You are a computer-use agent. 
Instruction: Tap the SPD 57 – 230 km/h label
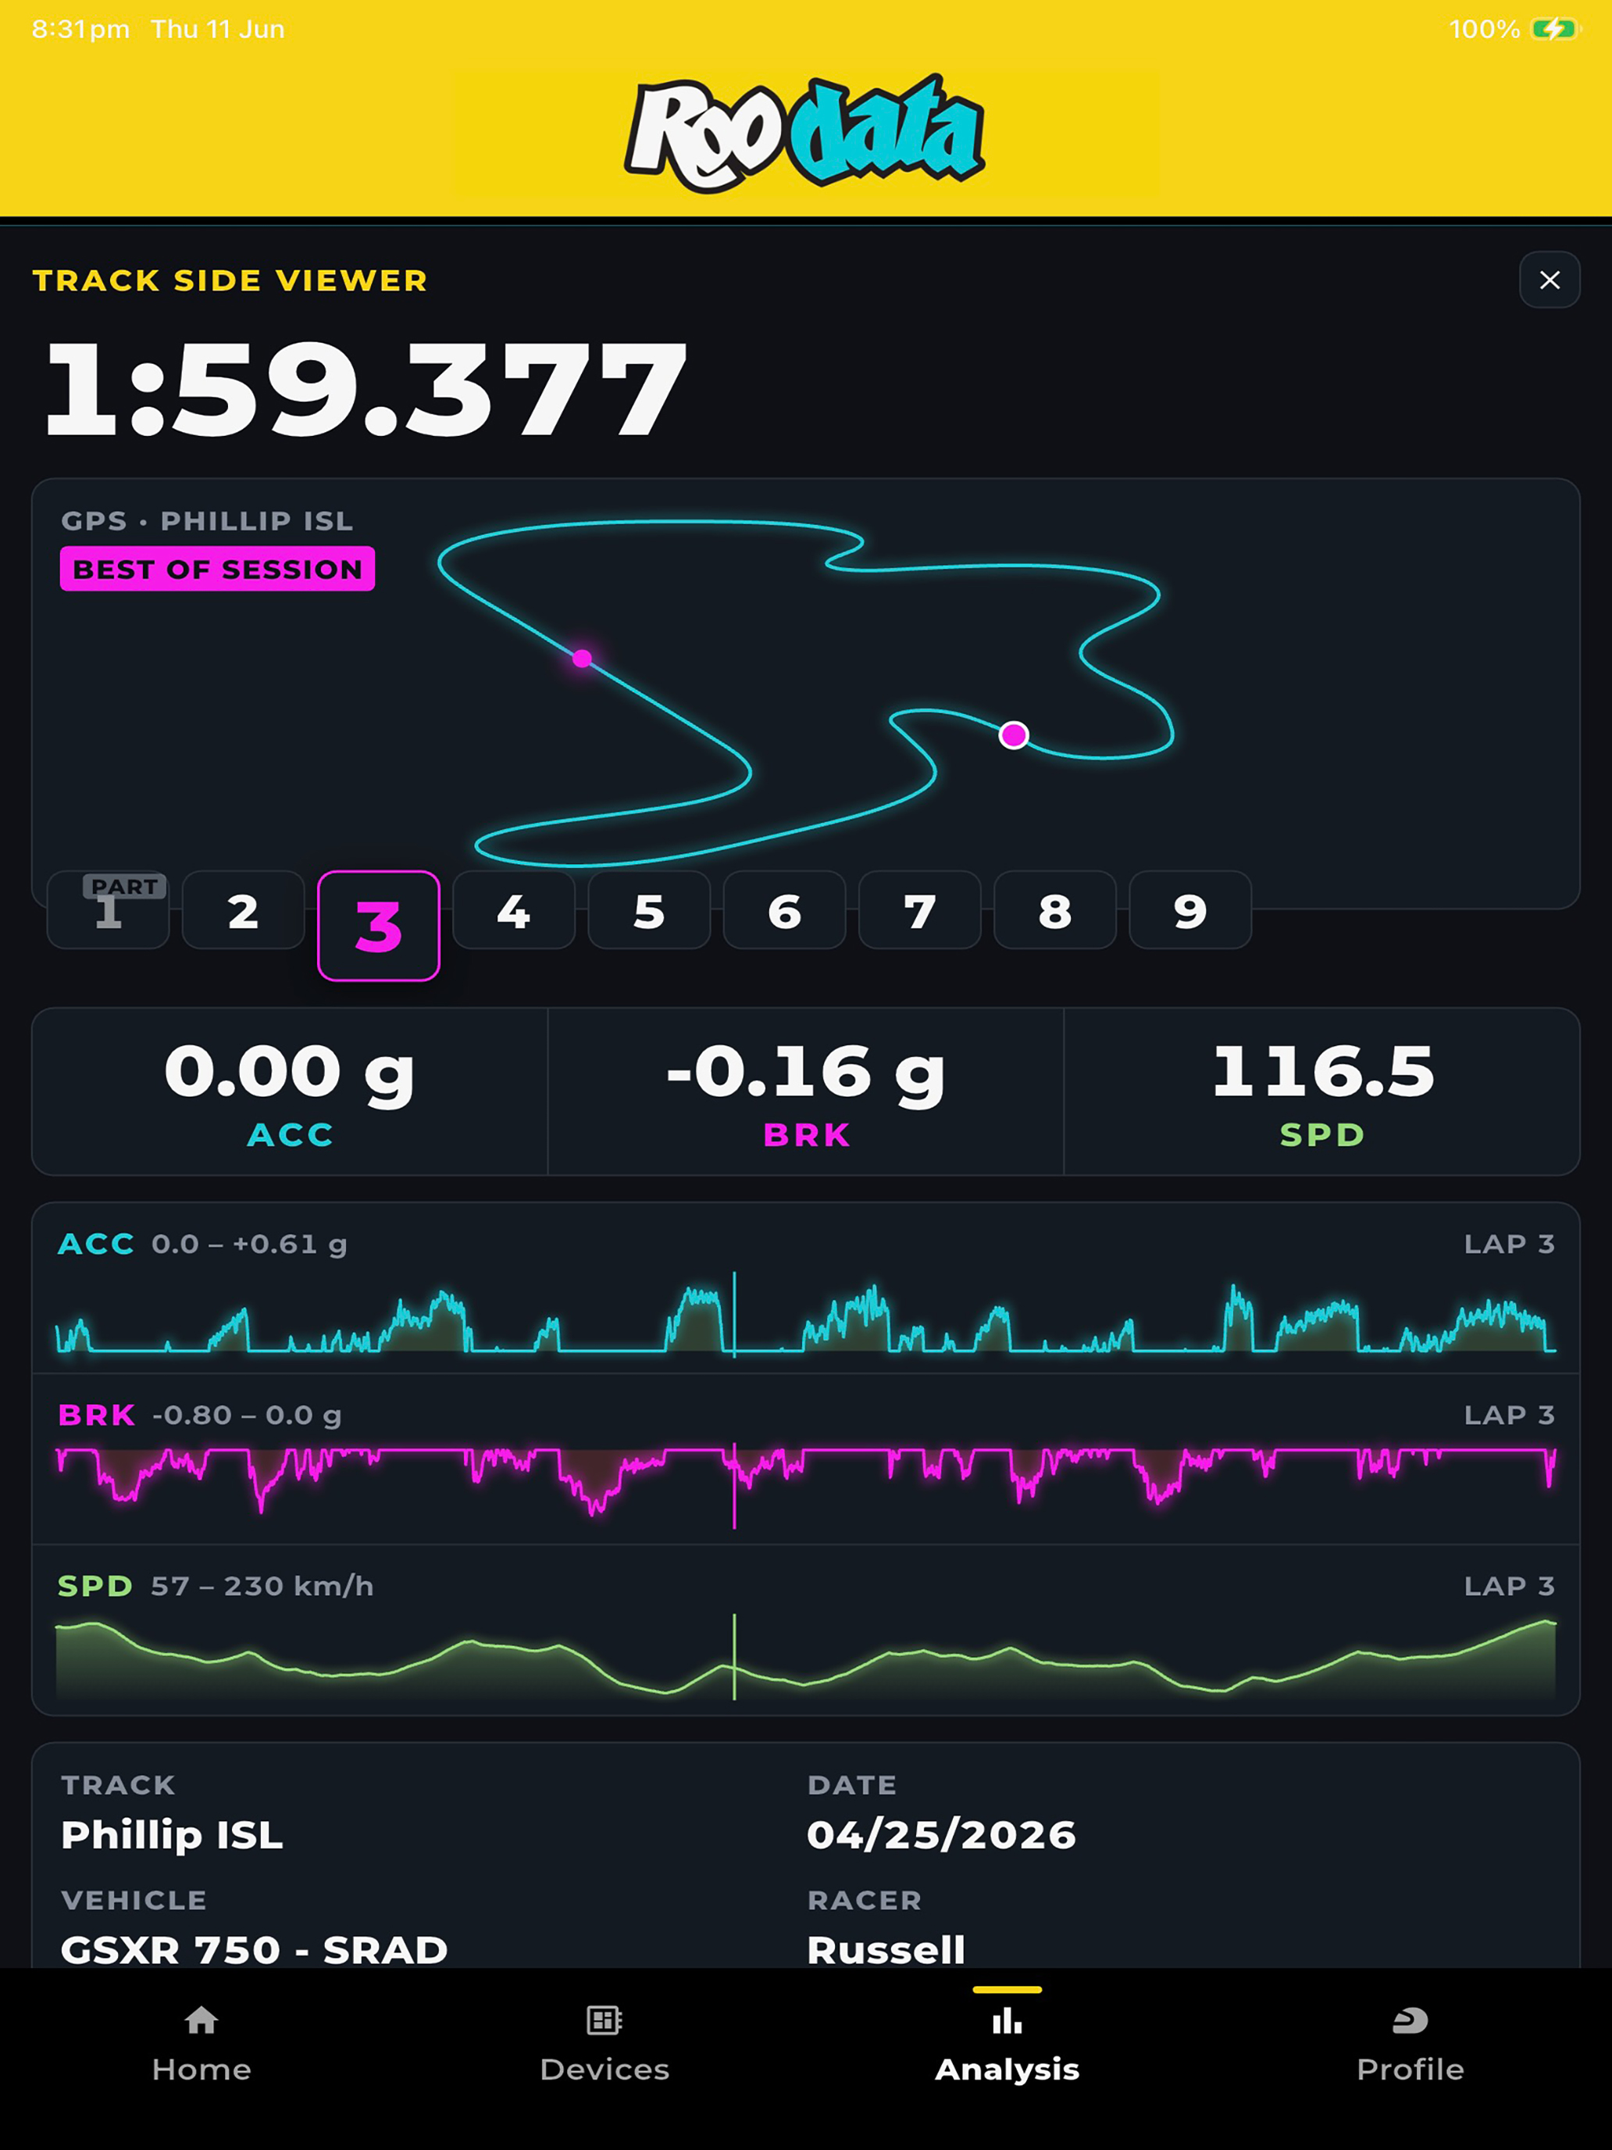coord(215,1586)
